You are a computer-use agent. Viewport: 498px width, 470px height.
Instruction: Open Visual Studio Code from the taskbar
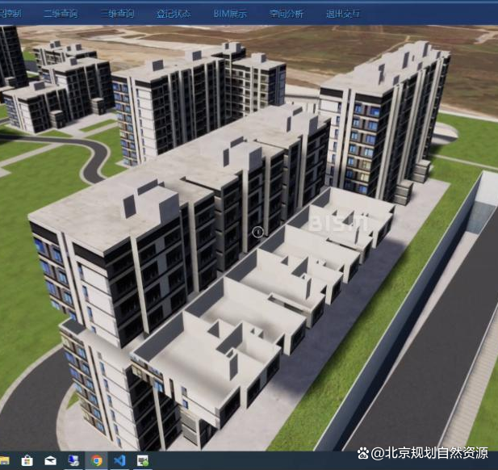click(x=119, y=461)
